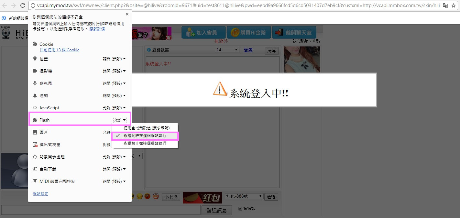The height and width of the screenshot is (218, 460).
Task: Click the Flash plugin puzzle icon
Action: (x=35, y=120)
